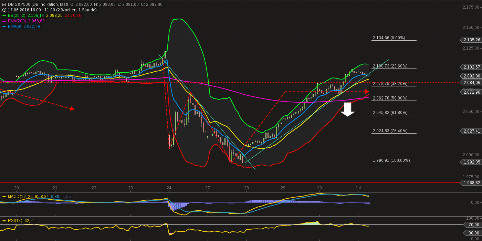
Task: Click the 2.050,00 price axis label
Action: (x=472, y=112)
